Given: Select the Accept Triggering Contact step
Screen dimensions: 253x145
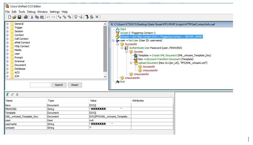Looking at the screenshot, I should [x=138, y=33].
